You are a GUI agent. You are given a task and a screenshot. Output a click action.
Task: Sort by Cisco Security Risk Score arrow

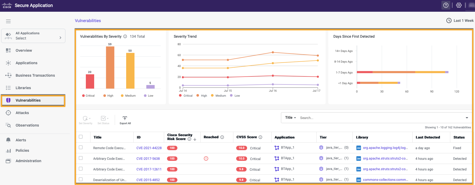point(195,139)
